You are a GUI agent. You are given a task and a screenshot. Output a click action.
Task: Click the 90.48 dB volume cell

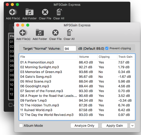pos(86,96)
